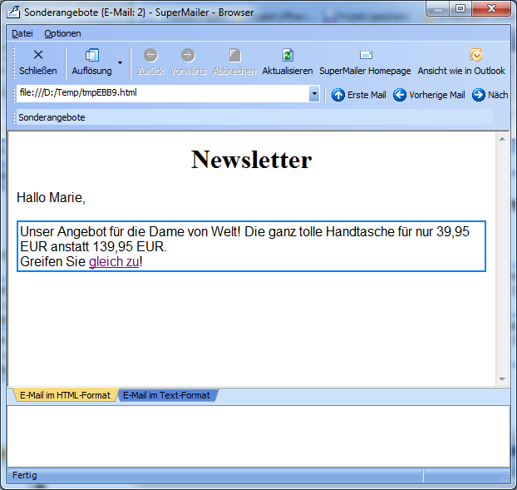The width and height of the screenshot is (517, 490).
Task: Click the Fertig status bar text
Action: tap(25, 475)
